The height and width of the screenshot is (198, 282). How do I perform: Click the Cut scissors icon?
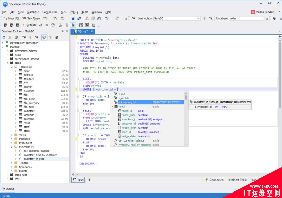click(x=87, y=18)
